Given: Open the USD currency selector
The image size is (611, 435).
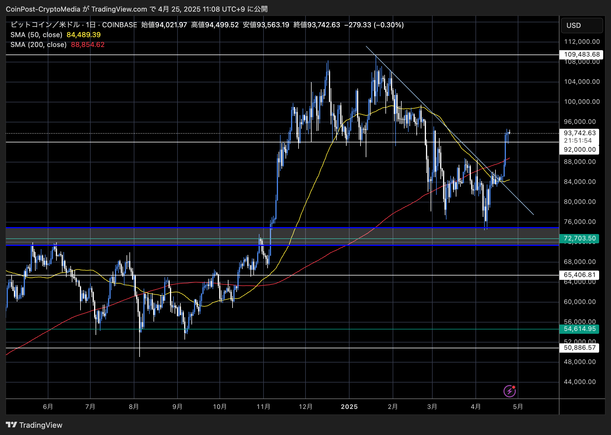Looking at the screenshot, I should pos(581,26).
